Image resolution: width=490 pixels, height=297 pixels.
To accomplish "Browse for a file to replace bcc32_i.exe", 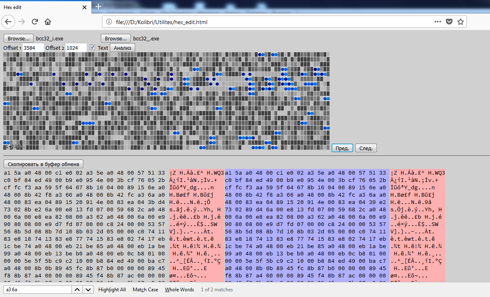I will tap(18, 38).
